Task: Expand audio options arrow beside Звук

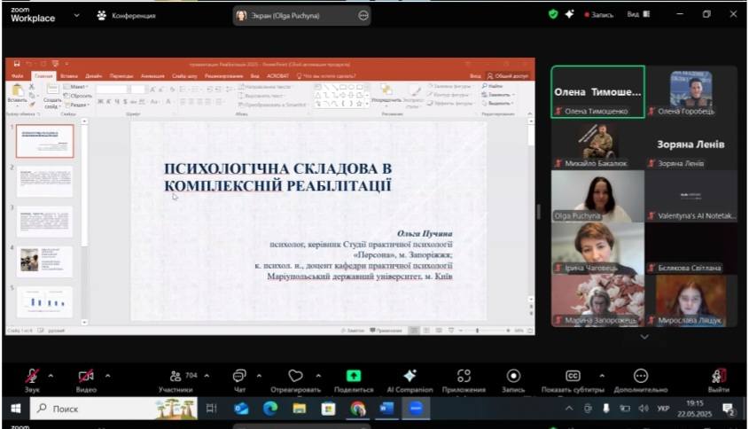Action: [51, 375]
